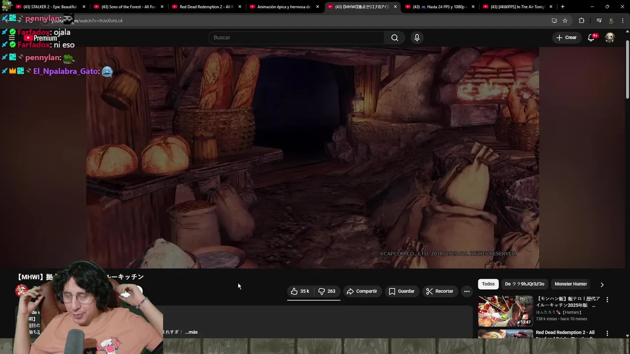
Task: Select the Monster Hunter filter chip
Action: 571,284
